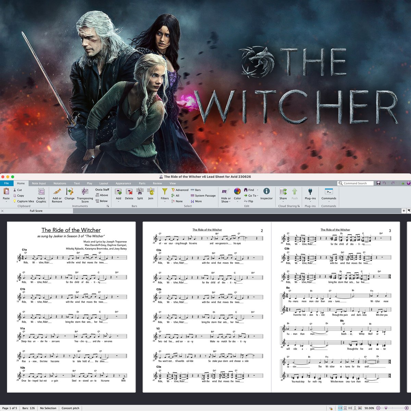Switch to the Layout ribbon tab

(x=103, y=183)
